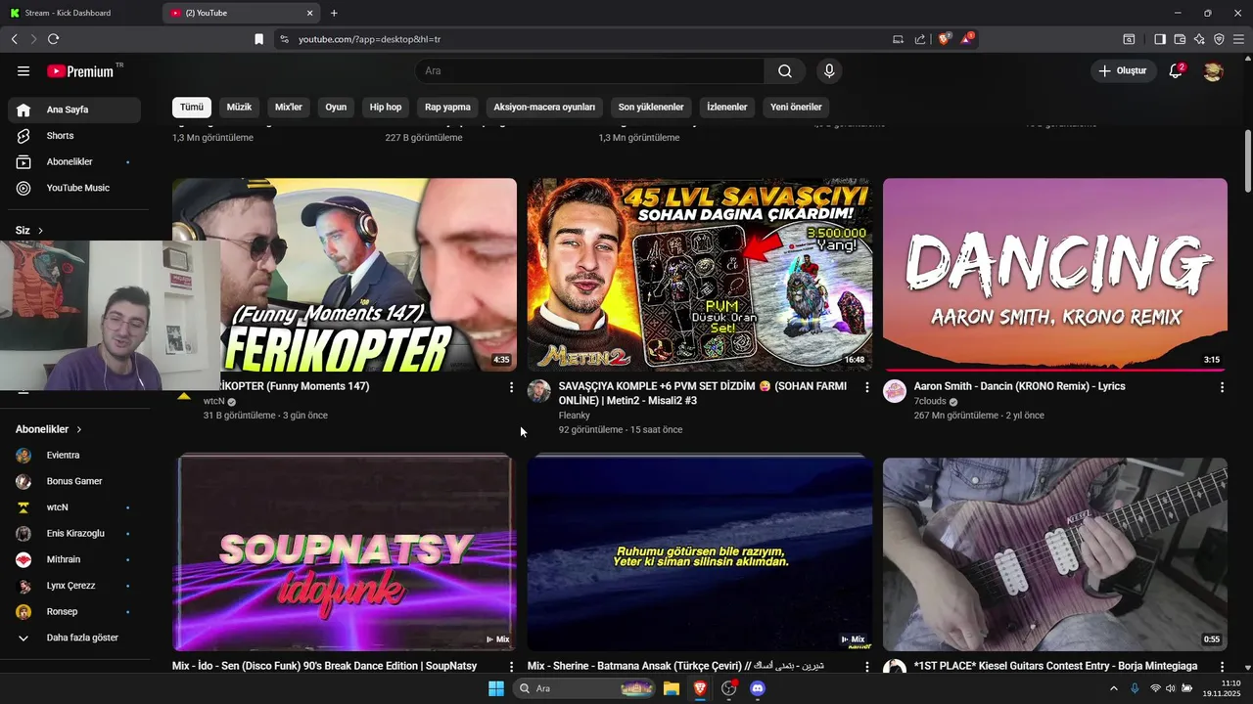Select the Müzik filter chip
Viewport: 1253px width, 704px height.
coord(239,107)
